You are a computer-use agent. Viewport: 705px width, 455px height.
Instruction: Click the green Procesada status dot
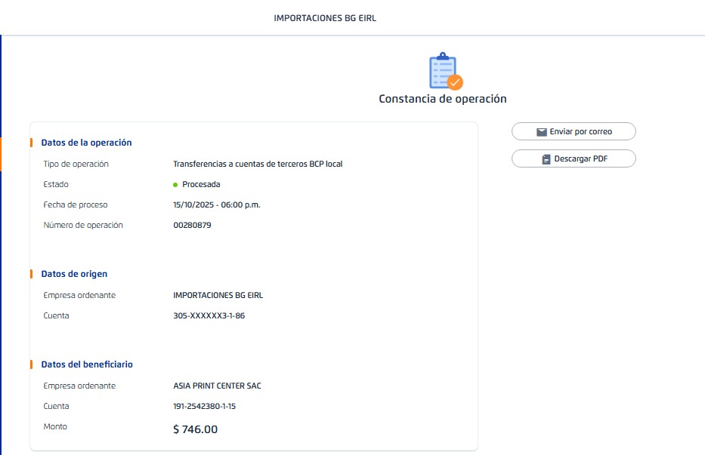(175, 184)
